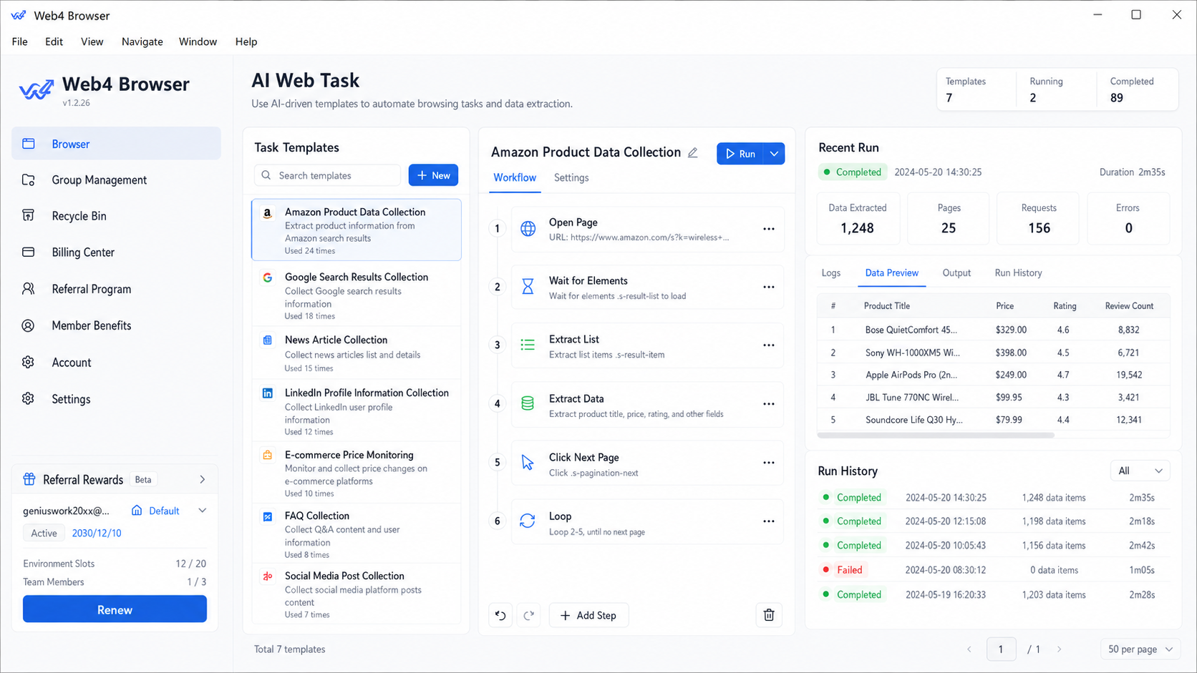Open the Navigate menu
This screenshot has width=1197, height=673.
(x=142, y=41)
